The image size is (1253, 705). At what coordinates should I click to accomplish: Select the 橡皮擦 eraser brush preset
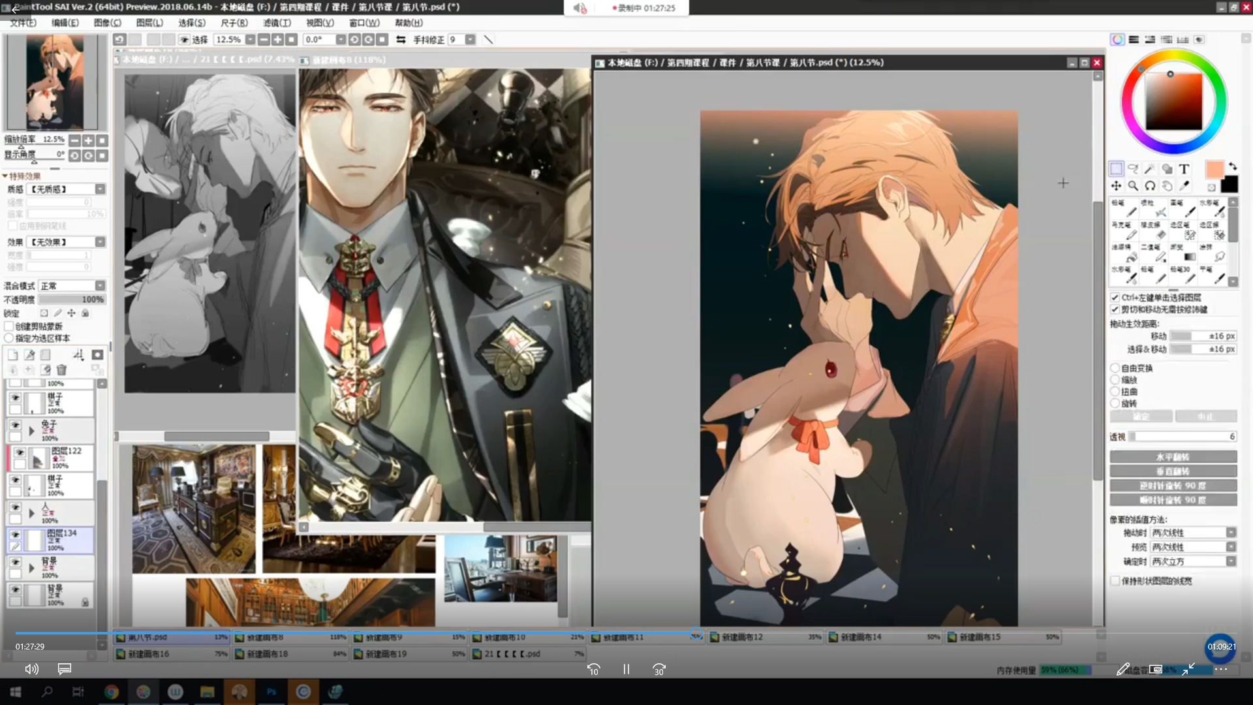[1154, 230]
